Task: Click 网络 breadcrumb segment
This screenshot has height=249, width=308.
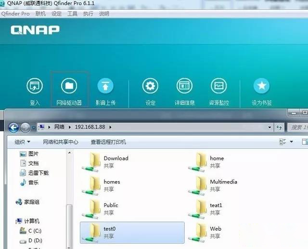Action: point(59,127)
